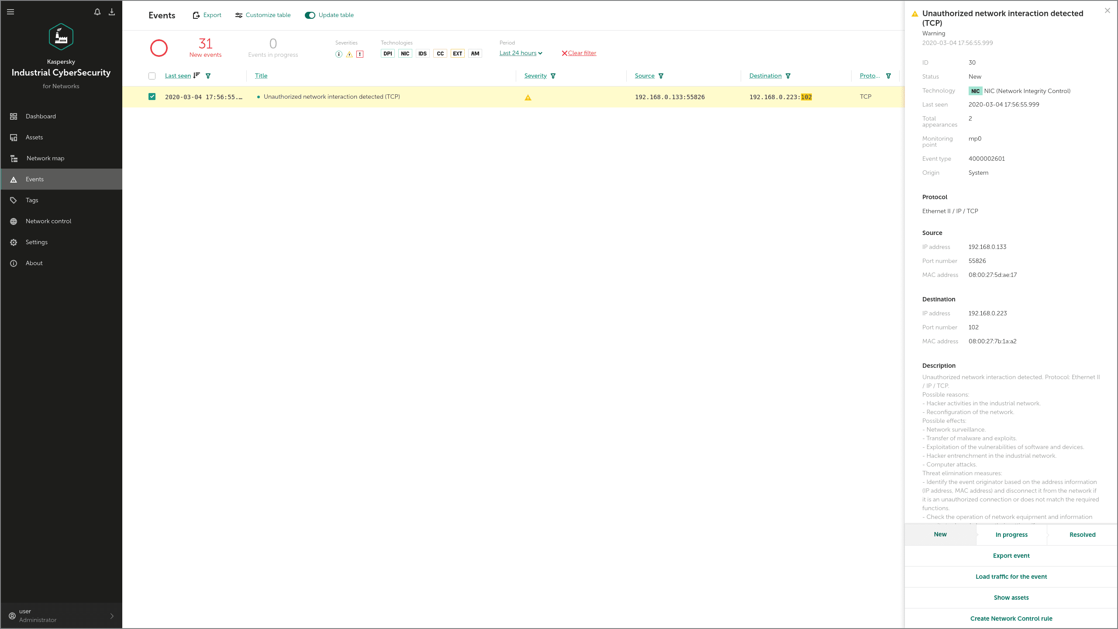Set event status to In progress
The width and height of the screenshot is (1118, 629).
[x=1011, y=535]
